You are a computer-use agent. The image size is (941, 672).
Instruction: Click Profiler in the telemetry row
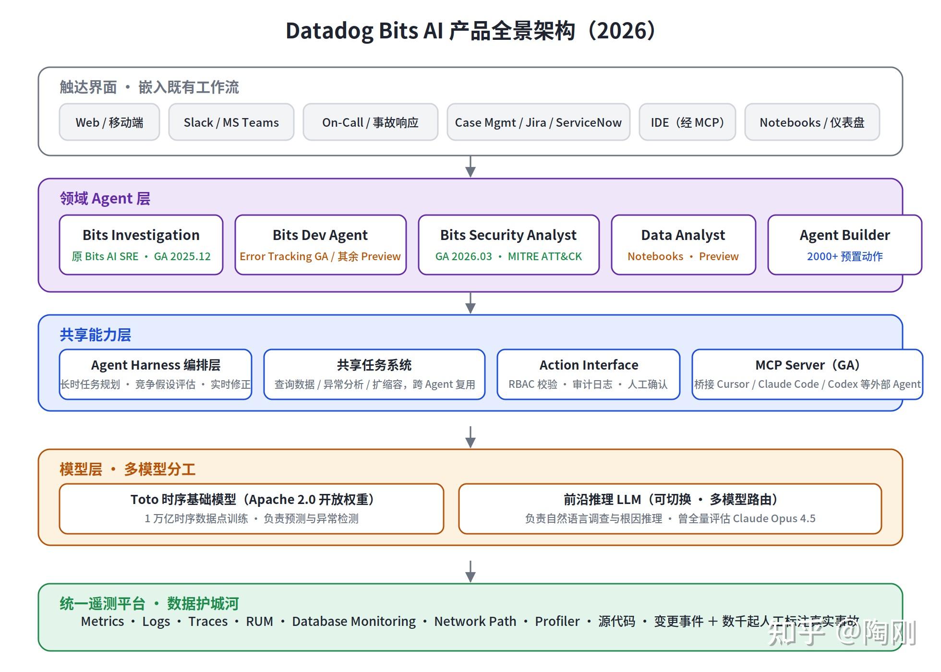(x=557, y=622)
